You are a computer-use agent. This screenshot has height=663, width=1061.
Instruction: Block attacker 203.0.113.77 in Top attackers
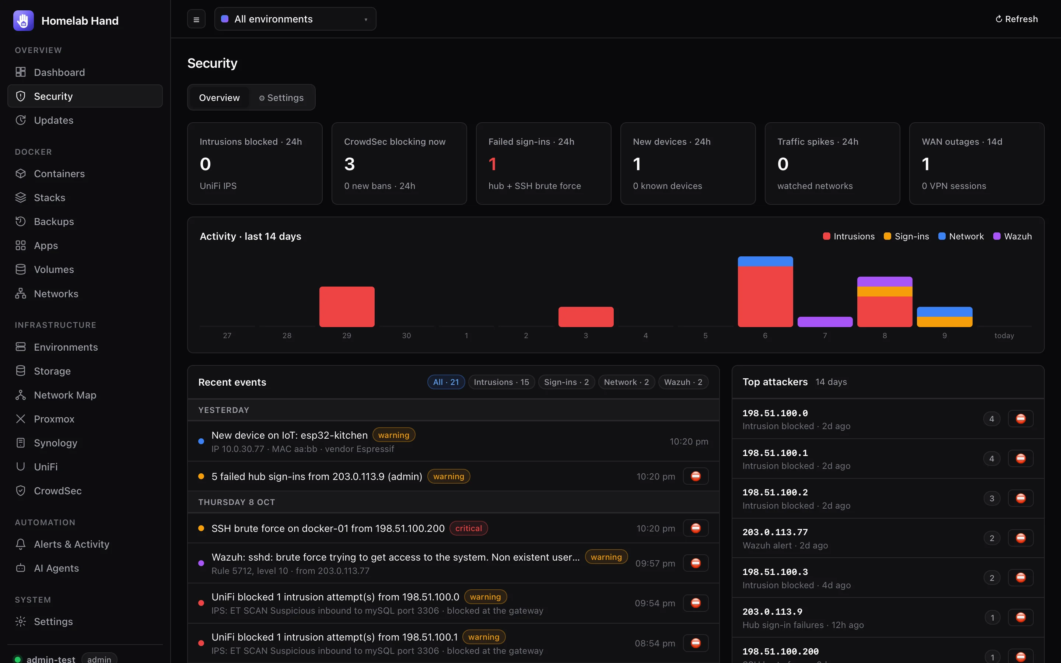[x=1020, y=538]
